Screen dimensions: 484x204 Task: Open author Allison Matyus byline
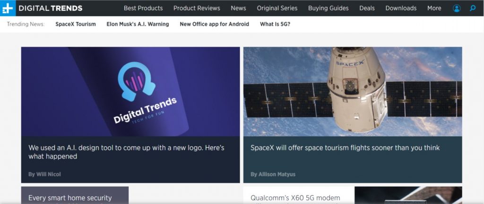273,174
